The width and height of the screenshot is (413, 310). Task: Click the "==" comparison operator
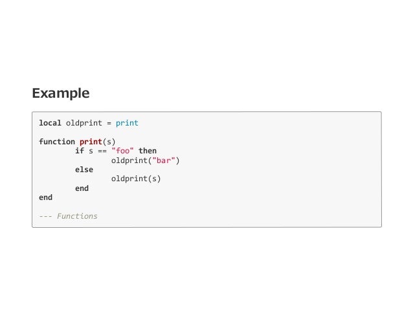click(102, 151)
